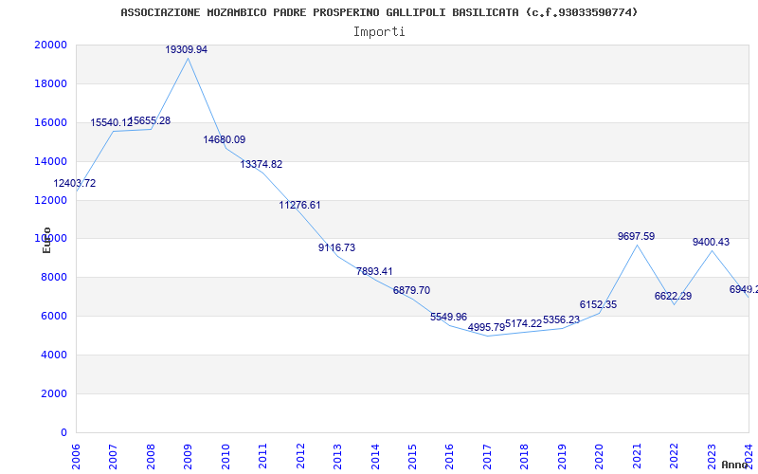Click the x-axis year 2016
758x474 pixels.
coord(449,457)
